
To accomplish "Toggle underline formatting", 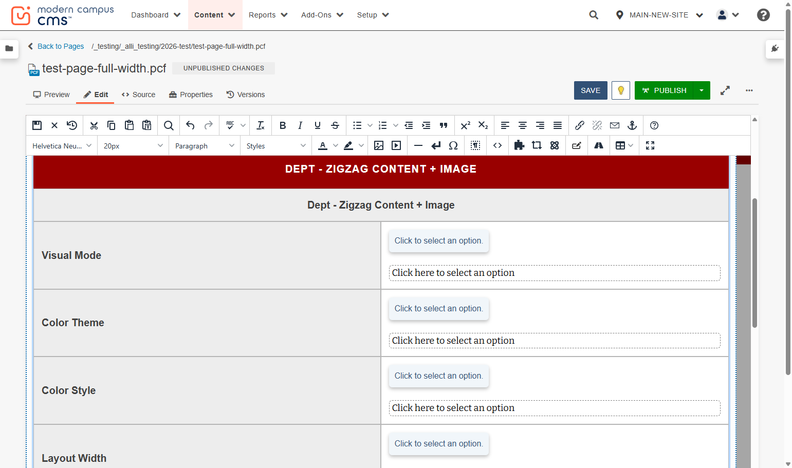I will tap(318, 125).
